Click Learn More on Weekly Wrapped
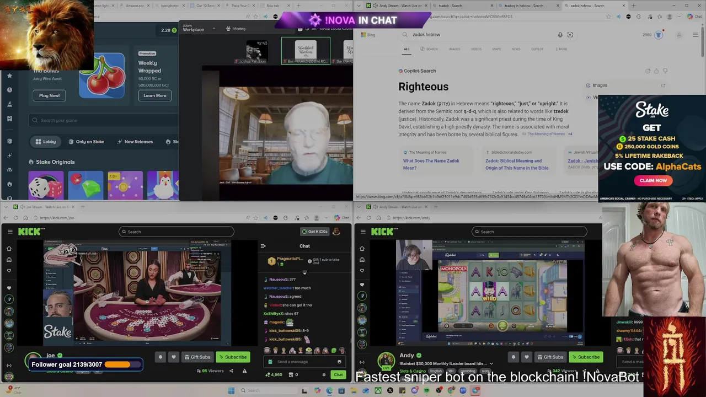The image size is (706, 397). 155,95
